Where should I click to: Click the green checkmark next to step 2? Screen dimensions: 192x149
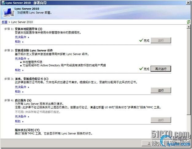(141, 68)
